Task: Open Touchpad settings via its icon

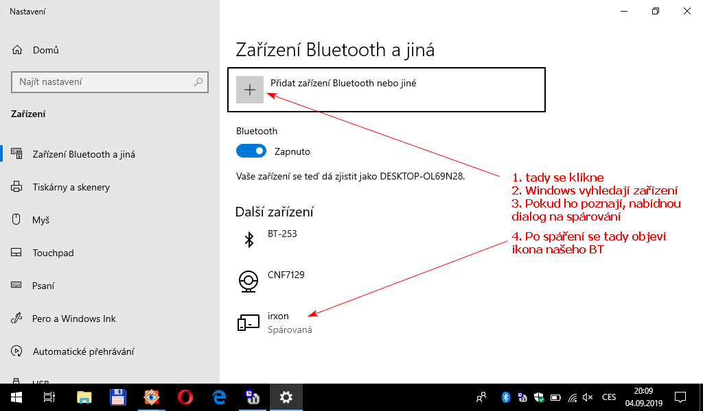Action: (15, 252)
